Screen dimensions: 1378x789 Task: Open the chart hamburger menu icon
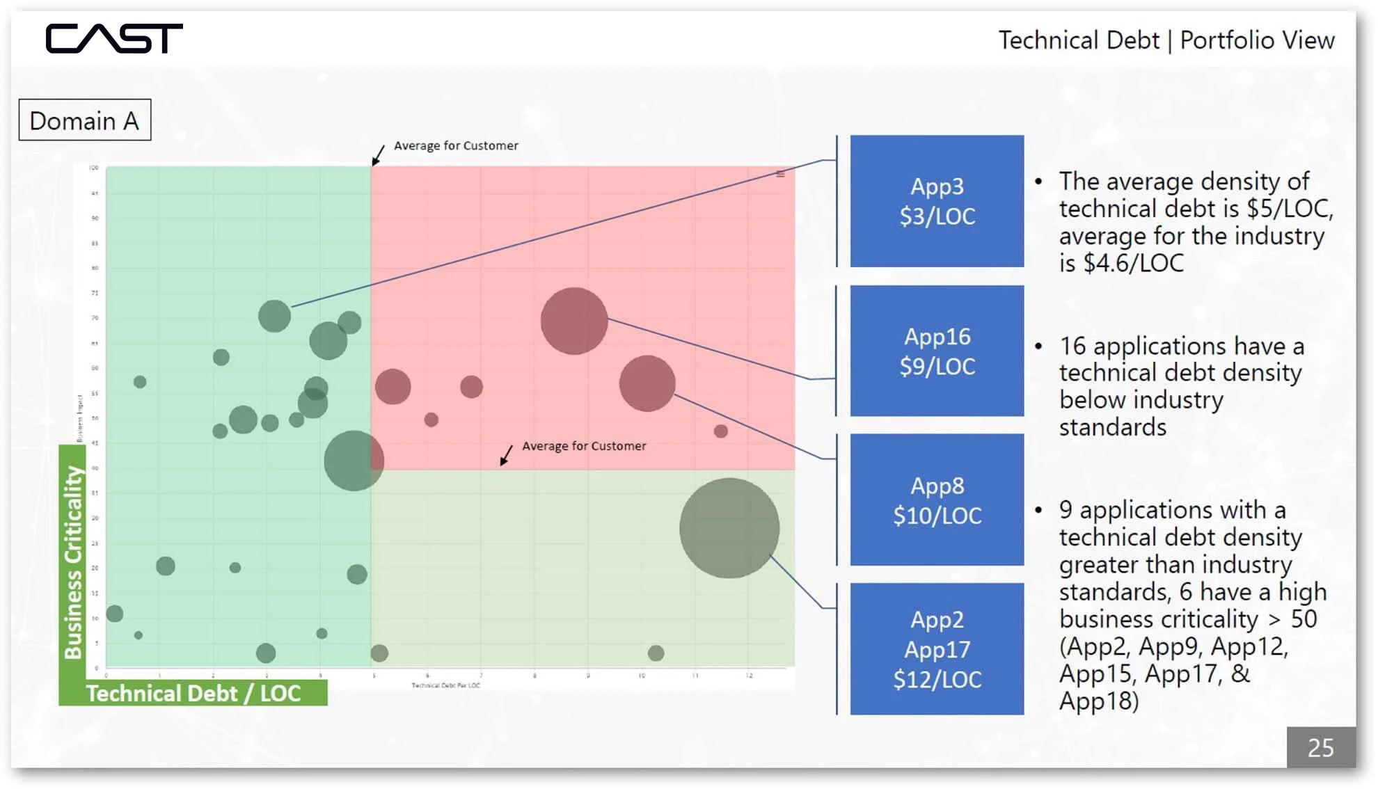[x=780, y=174]
